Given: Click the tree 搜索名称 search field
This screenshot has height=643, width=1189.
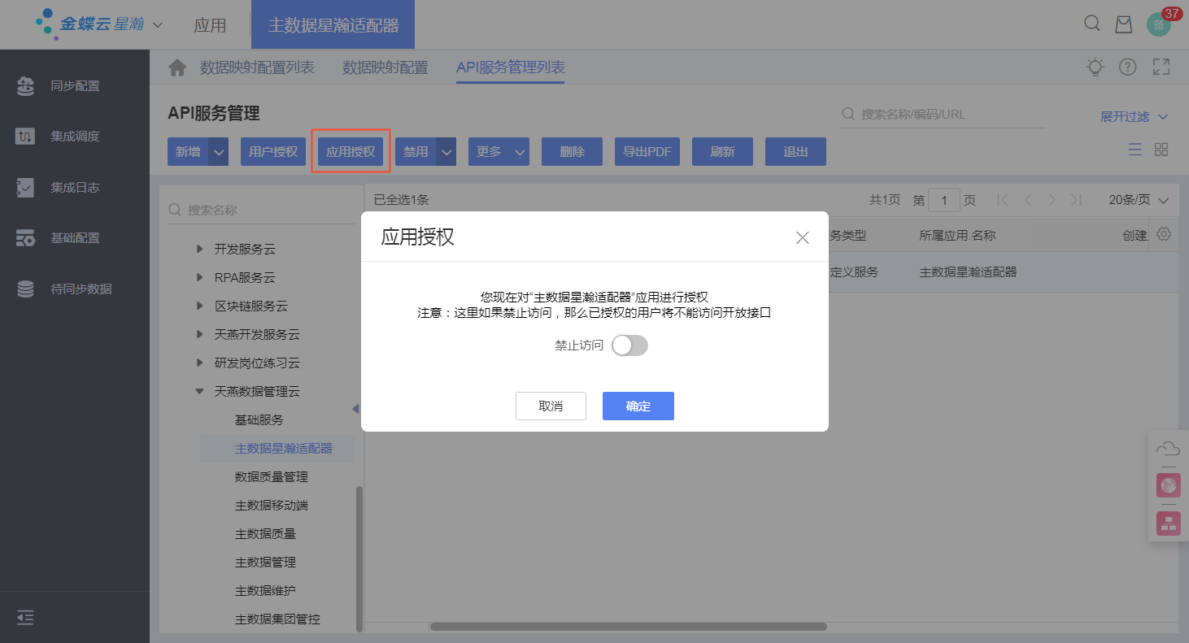Looking at the screenshot, I should point(261,210).
